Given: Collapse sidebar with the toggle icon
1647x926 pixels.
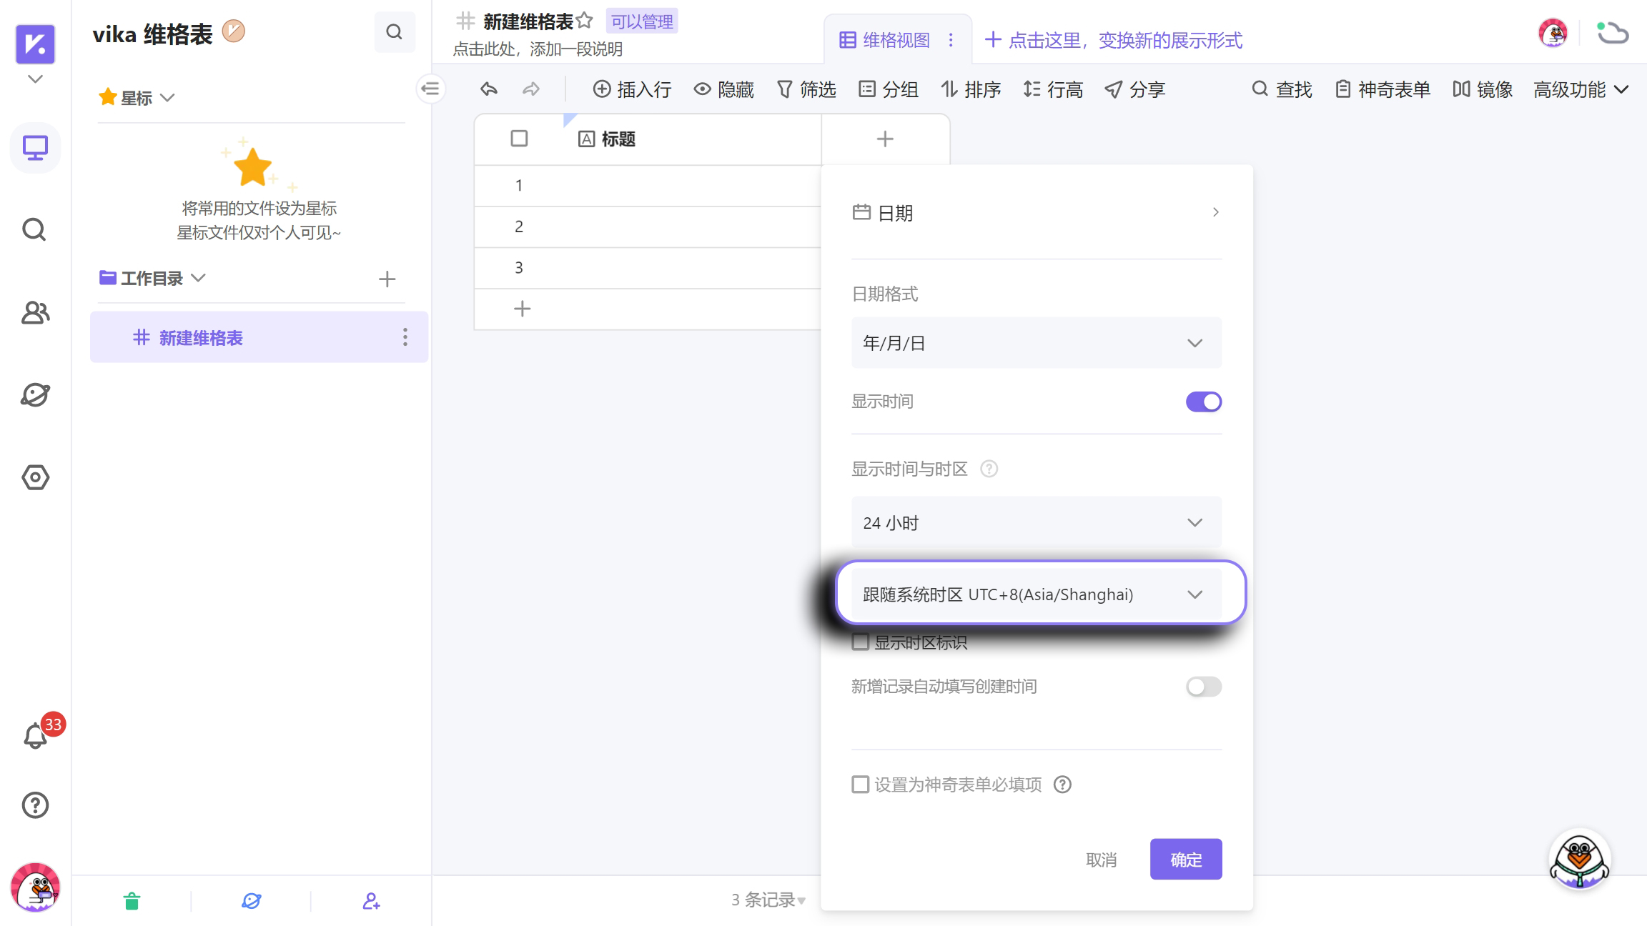Looking at the screenshot, I should [430, 89].
